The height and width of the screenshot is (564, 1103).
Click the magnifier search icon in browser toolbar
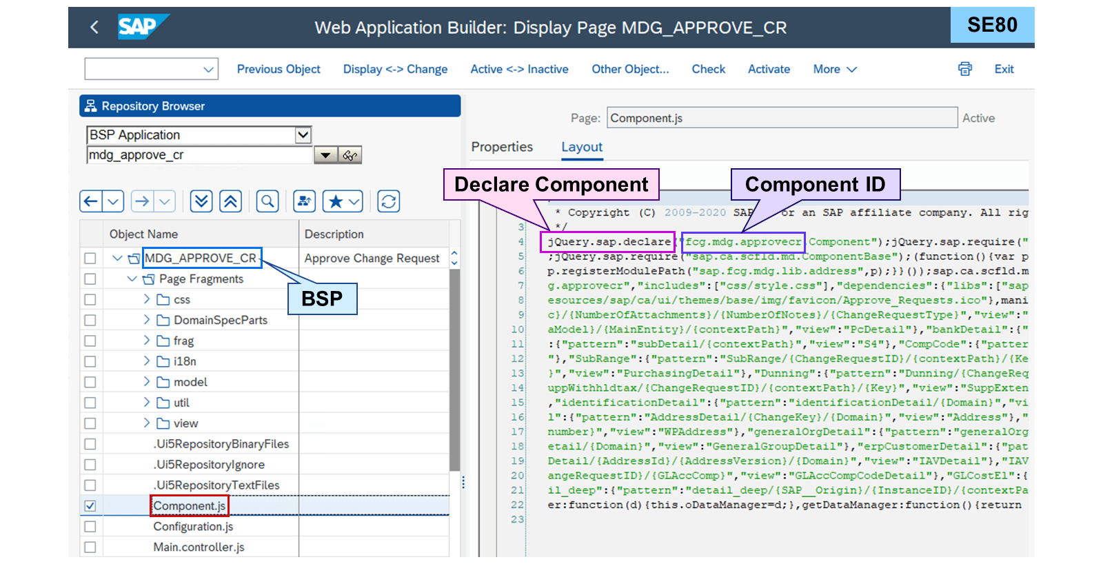point(267,201)
